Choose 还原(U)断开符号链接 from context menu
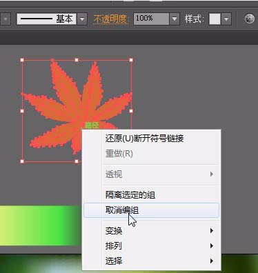This screenshot has height=273, width=258. (151, 139)
